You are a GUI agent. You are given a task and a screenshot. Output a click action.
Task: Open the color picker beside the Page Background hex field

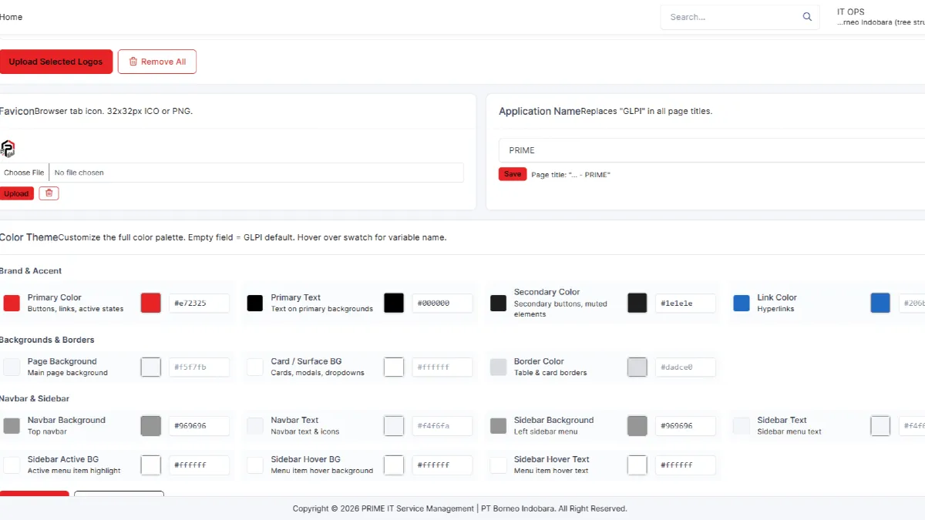tap(151, 367)
